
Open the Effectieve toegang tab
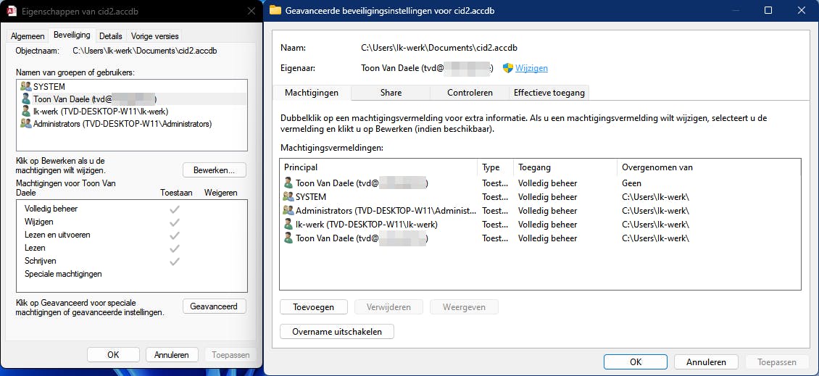(x=549, y=93)
